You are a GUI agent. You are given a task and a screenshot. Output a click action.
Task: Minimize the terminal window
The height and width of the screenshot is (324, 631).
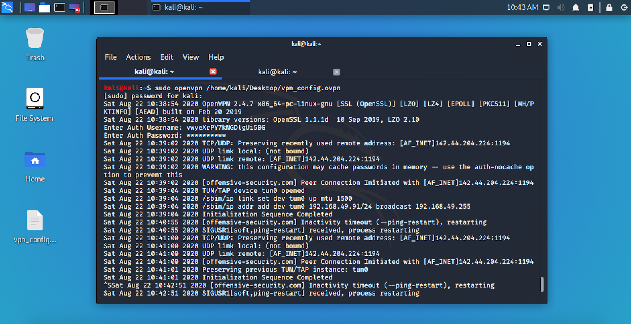[518, 44]
